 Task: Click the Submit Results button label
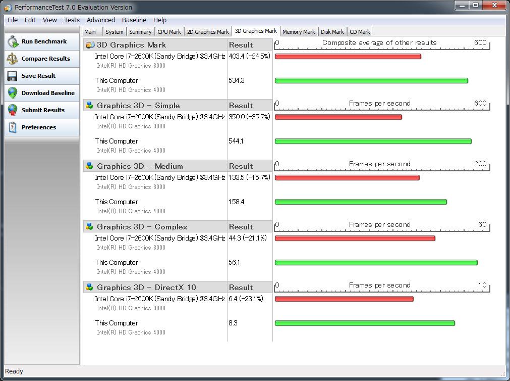43,110
